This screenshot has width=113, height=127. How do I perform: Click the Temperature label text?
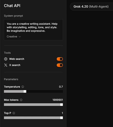pos(12,87)
